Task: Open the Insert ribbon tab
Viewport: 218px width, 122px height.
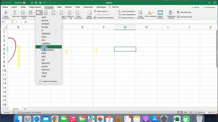Action: (x=14, y=7)
